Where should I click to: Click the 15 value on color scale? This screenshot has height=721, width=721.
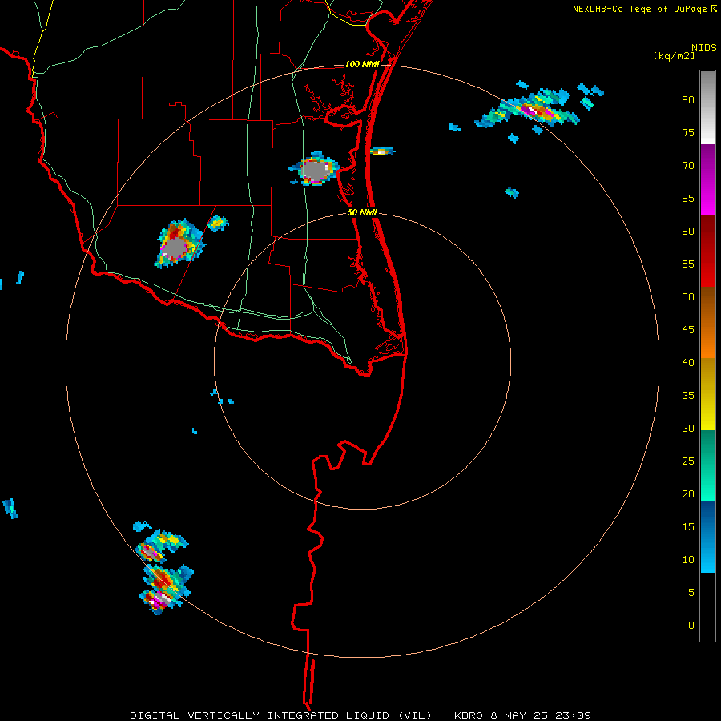pos(688,527)
